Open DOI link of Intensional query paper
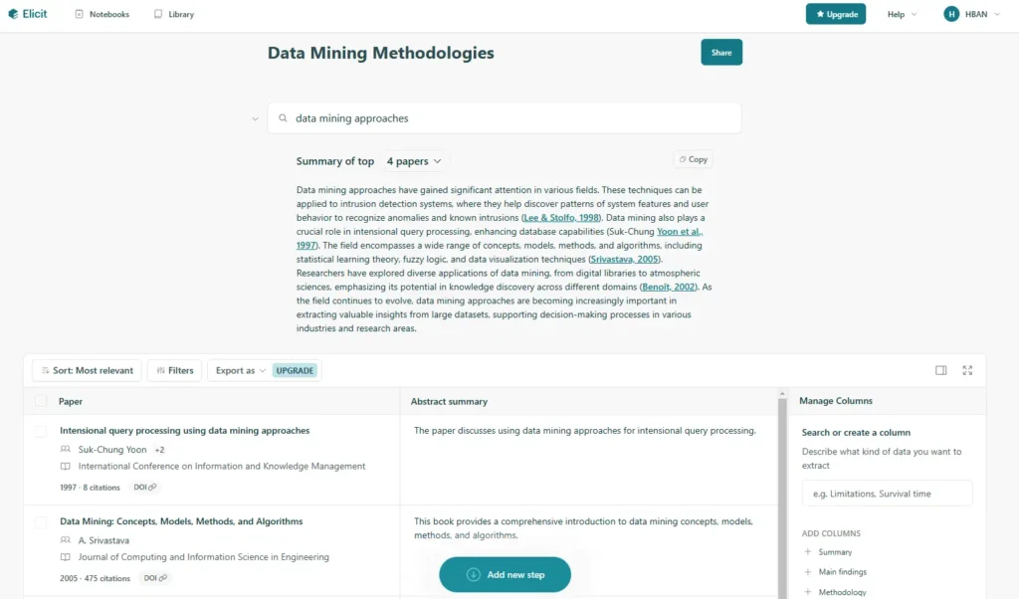This screenshot has width=1019, height=599. [145, 488]
